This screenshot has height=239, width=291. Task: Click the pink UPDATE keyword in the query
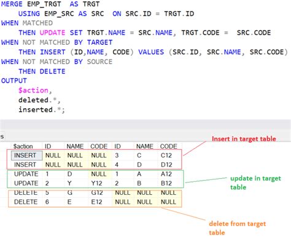(52, 33)
